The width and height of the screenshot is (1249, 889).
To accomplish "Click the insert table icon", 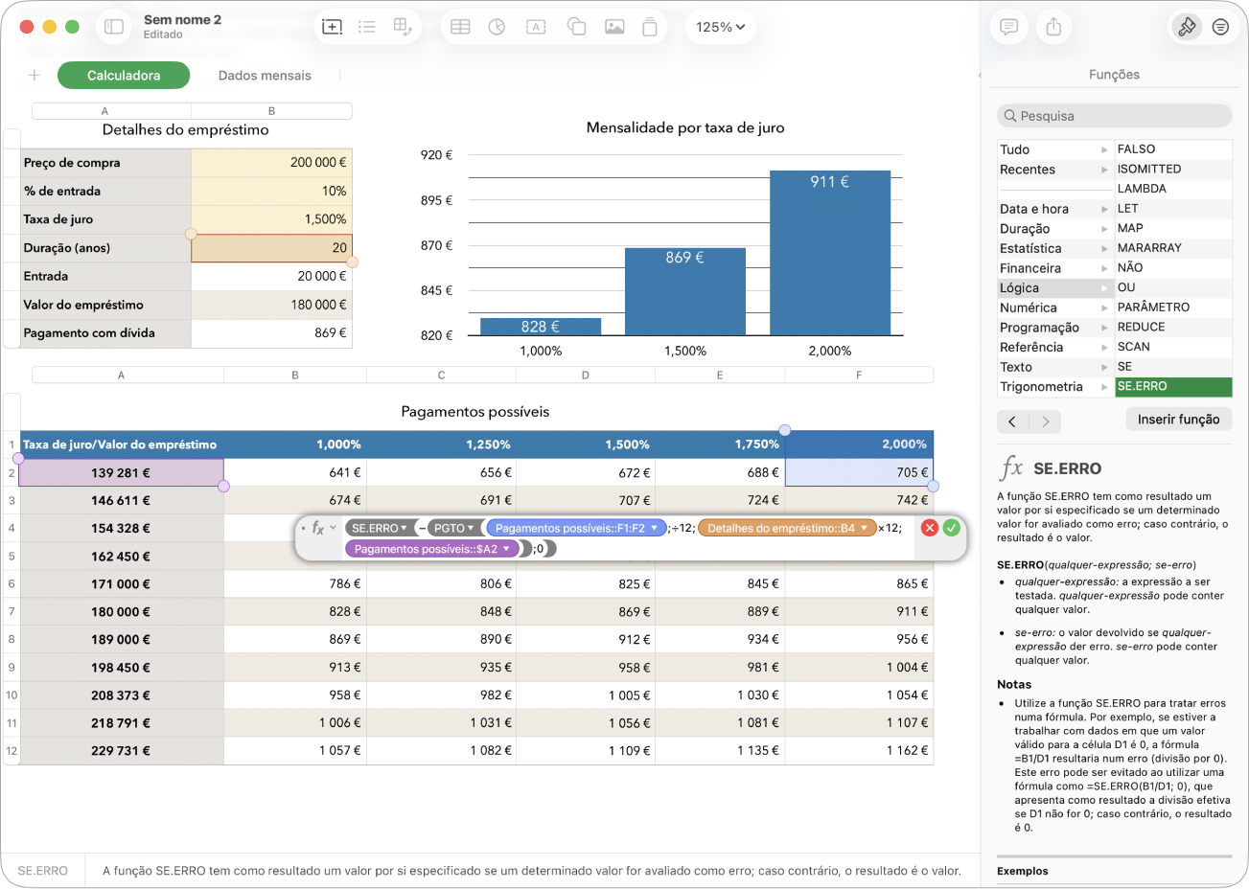I will coord(460,27).
